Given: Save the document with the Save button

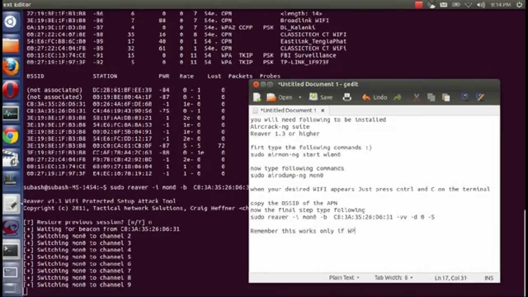Looking at the screenshot, I should pos(320,97).
